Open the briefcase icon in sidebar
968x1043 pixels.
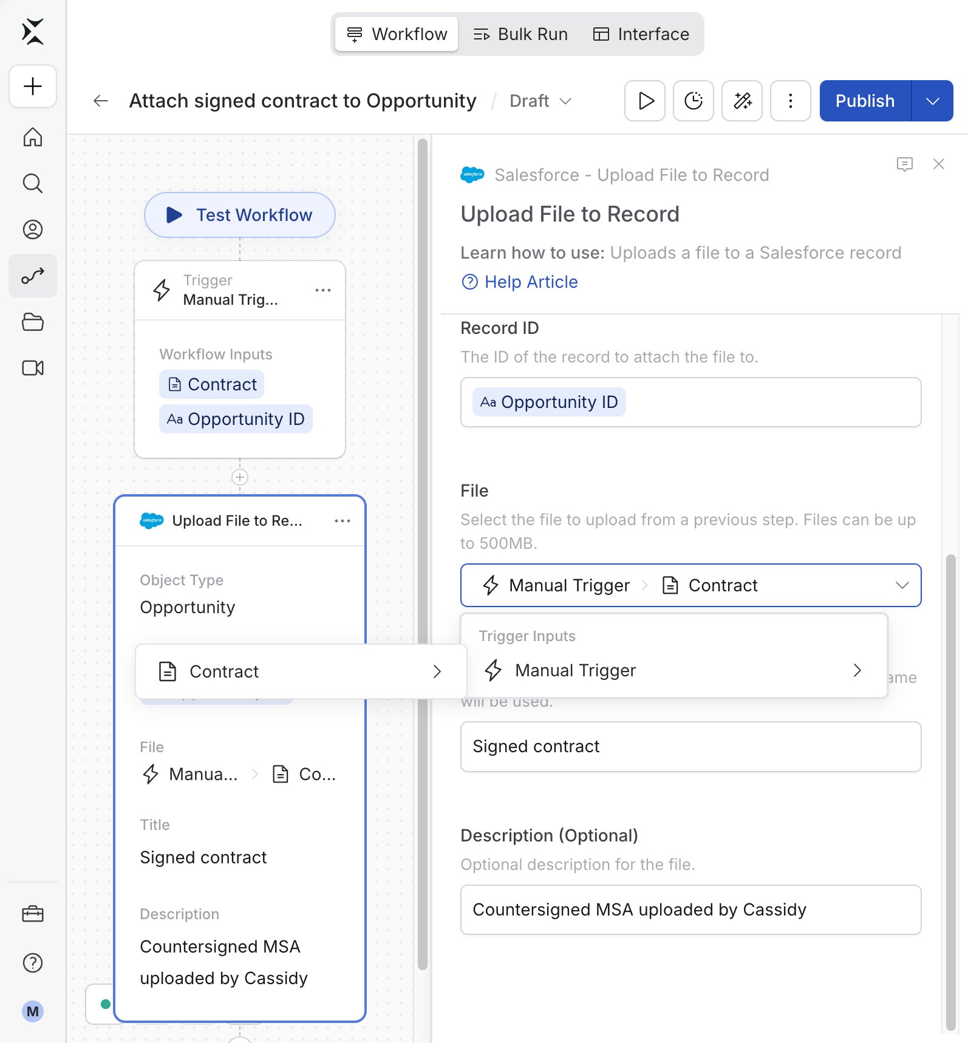tap(33, 914)
